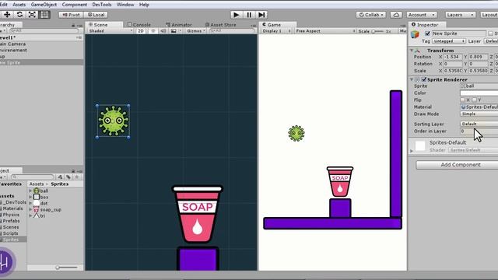Expand the ball sprite asset arrow
This screenshot has width=498, height=280.
pos(30,191)
